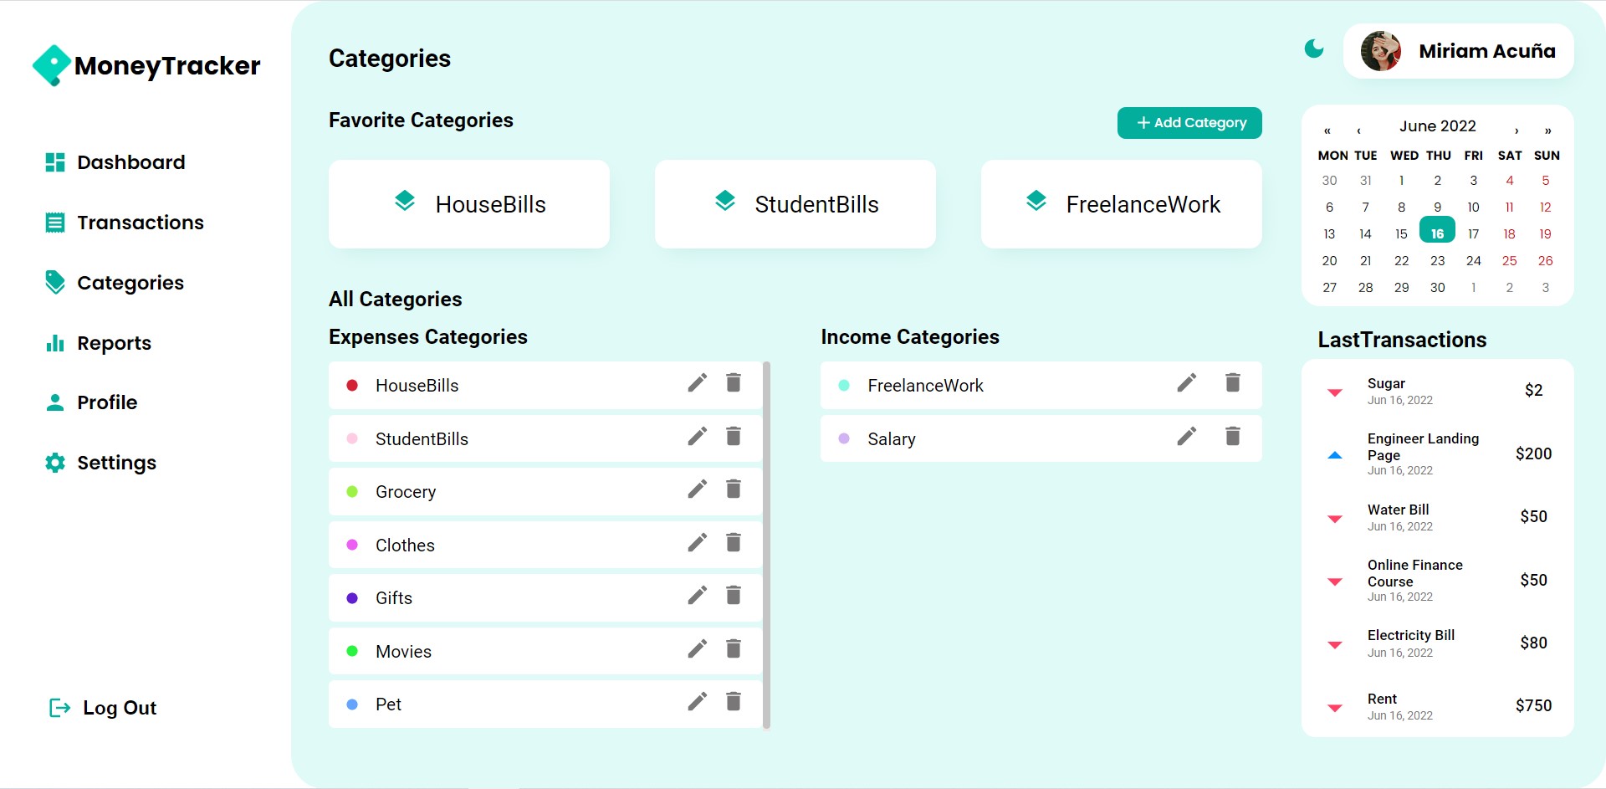Image resolution: width=1606 pixels, height=789 pixels.
Task: Edit the HouseBills expense category
Action: [697, 383]
